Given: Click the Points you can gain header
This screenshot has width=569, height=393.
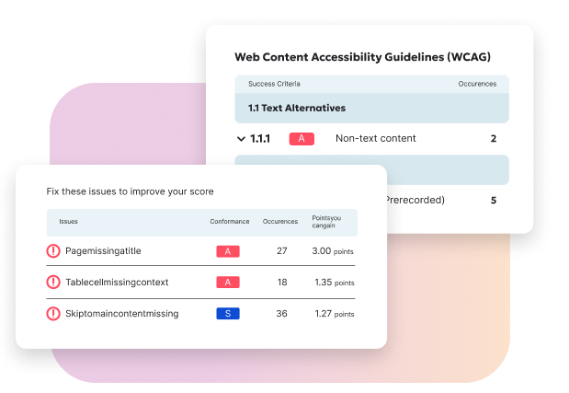Looking at the screenshot, I should (326, 222).
